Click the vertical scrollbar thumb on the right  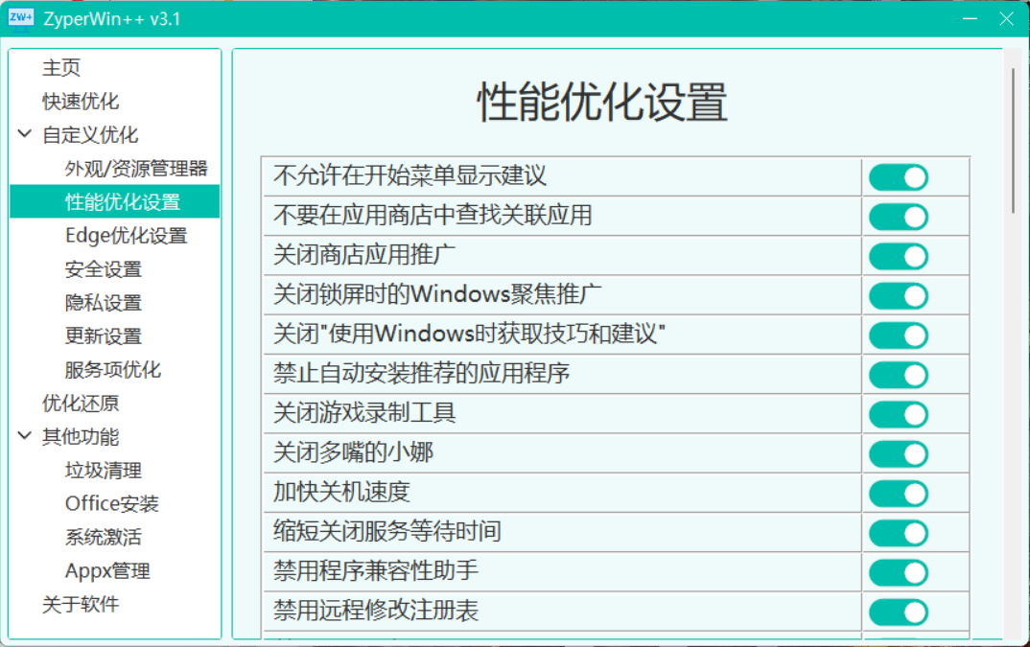click(1013, 139)
